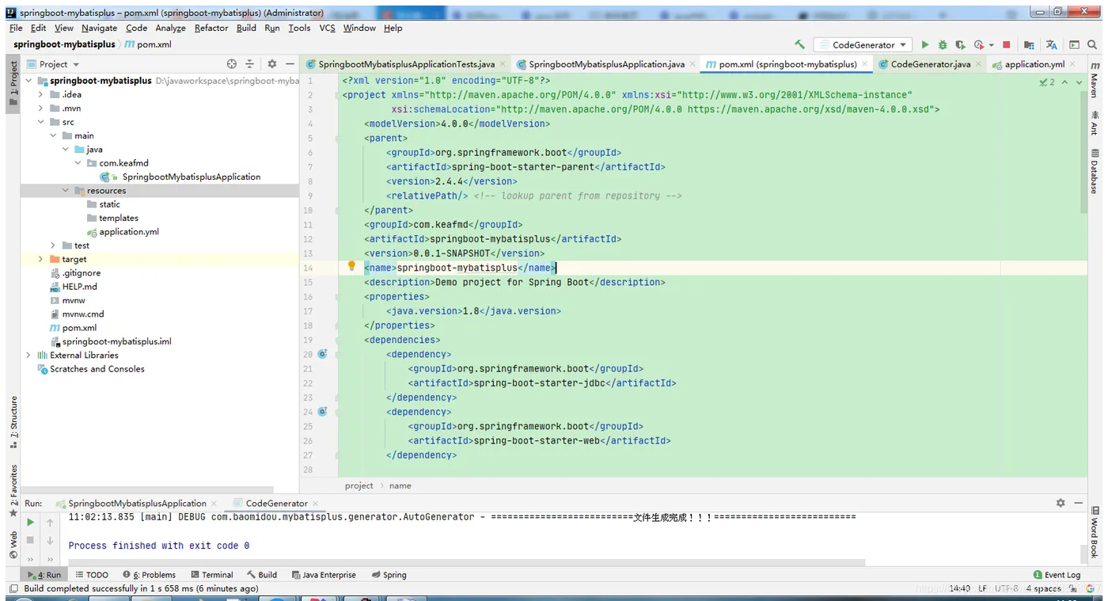The width and height of the screenshot is (1108, 601).
Task: Open Project Structure icon in toolbar
Action: point(1029,45)
